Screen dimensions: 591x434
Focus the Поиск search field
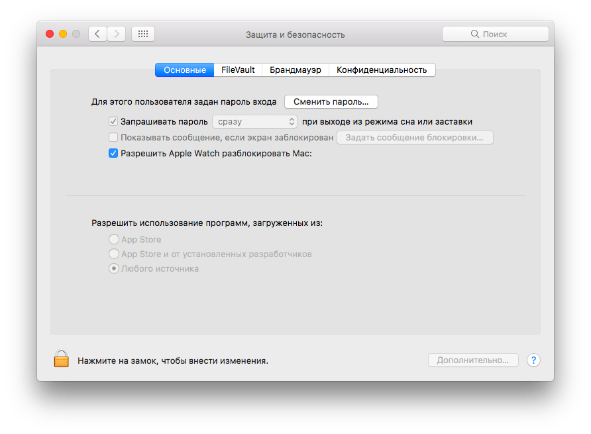[x=496, y=34]
